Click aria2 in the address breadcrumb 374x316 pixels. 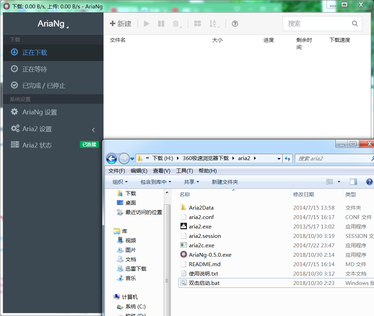coord(244,158)
